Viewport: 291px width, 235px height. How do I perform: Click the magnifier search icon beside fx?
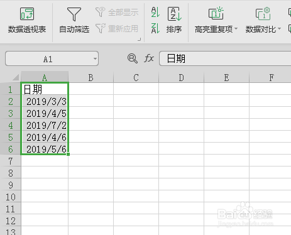(x=133, y=58)
